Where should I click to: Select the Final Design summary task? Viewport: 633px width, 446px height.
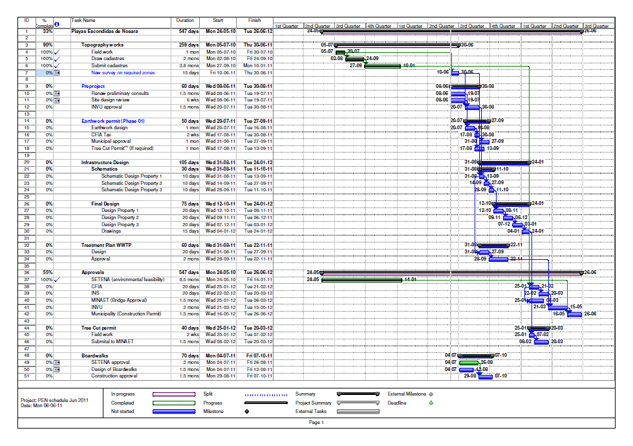tap(105, 204)
